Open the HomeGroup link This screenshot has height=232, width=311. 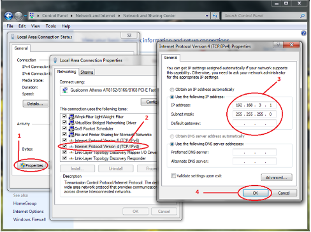[x=25, y=203]
